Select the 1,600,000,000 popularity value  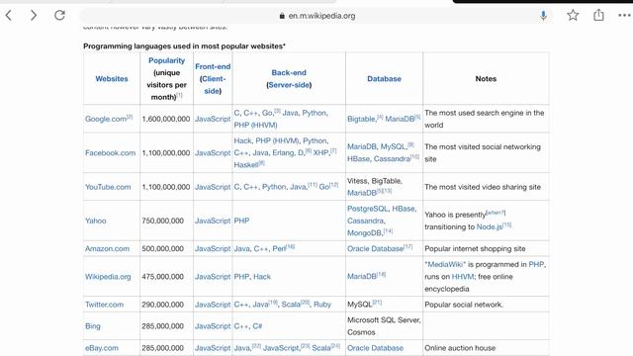pyautogui.click(x=166, y=119)
